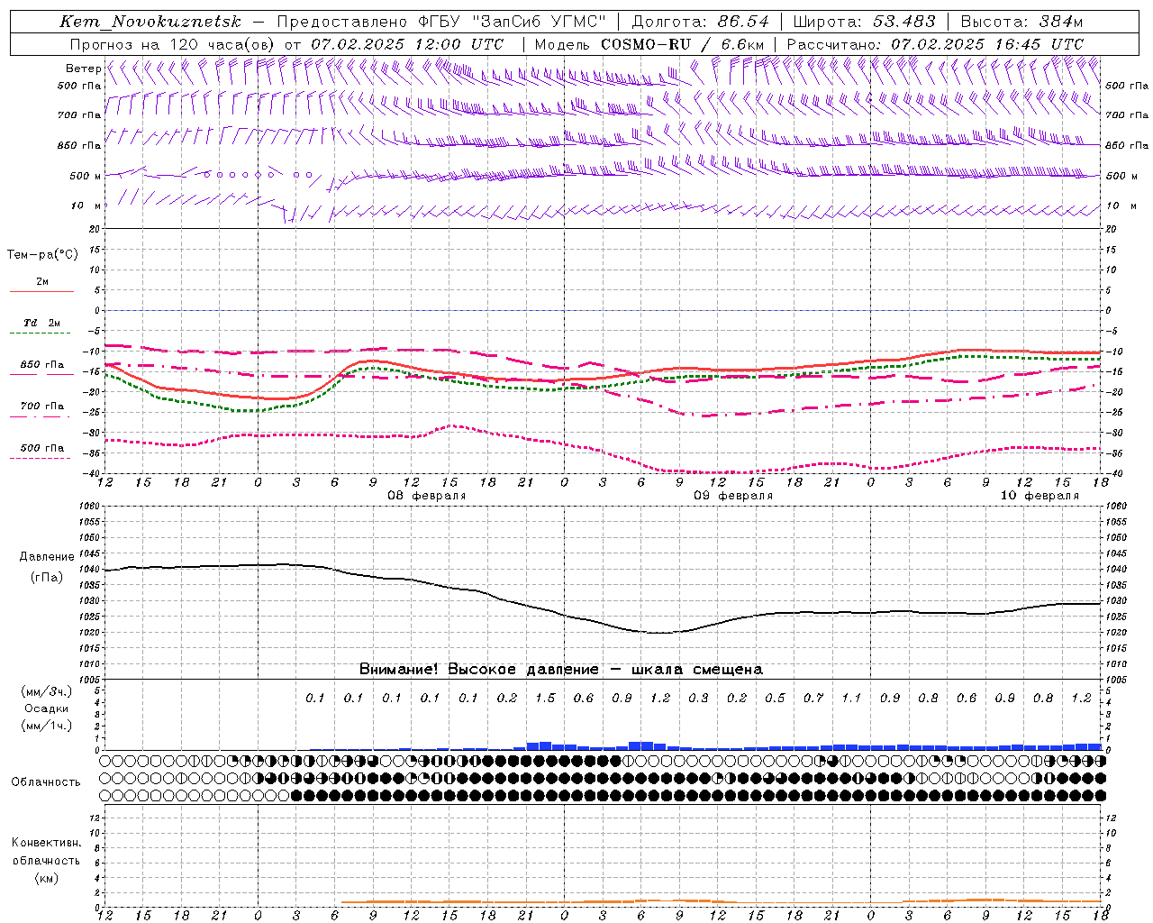
Task: Click the 0.7 three-hour precipitation value
Action: (x=813, y=699)
